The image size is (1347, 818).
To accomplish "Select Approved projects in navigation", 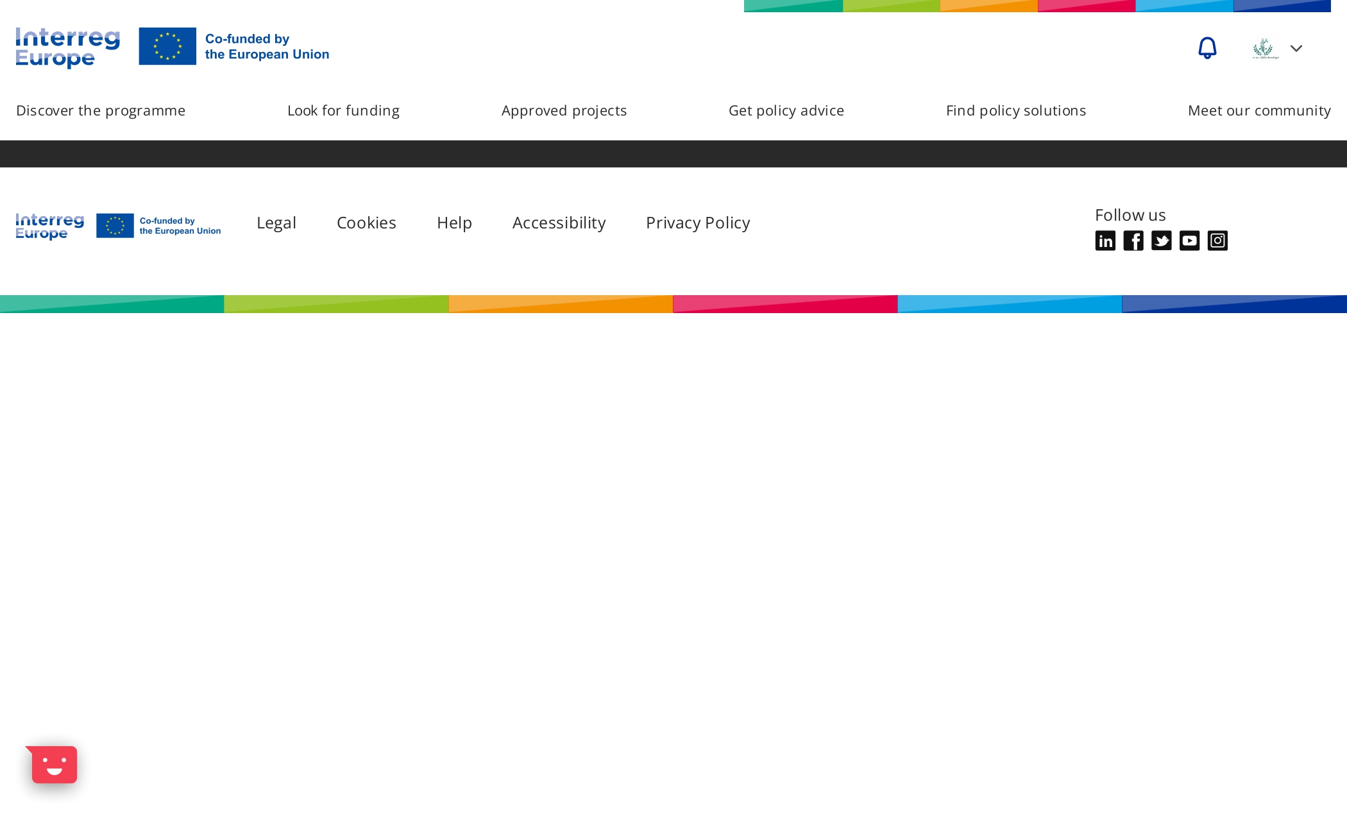I will (564, 110).
